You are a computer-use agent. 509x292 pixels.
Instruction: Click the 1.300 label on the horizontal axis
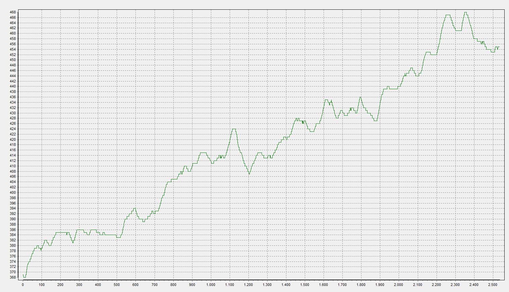click(267, 285)
